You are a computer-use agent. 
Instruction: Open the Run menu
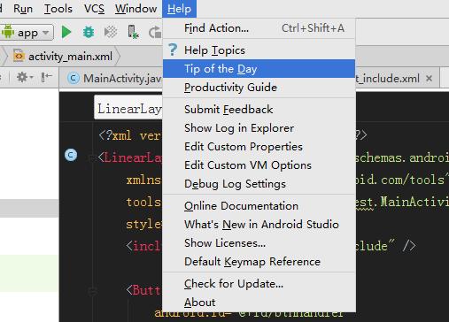tap(23, 9)
